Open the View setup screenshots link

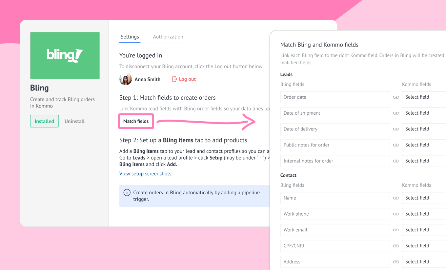[x=145, y=174]
